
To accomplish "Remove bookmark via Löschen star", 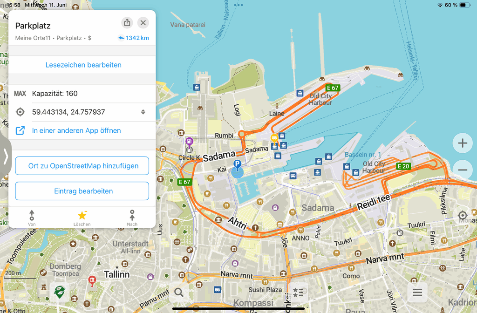I will pos(82,218).
